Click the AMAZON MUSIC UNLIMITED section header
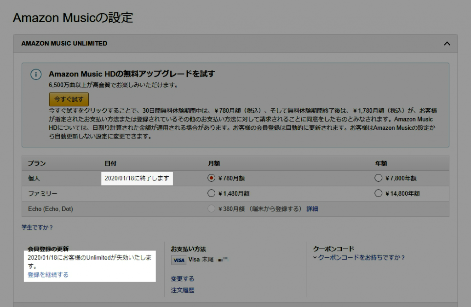This screenshot has height=307, width=471. [235, 44]
